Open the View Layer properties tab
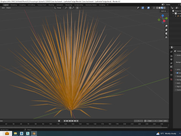This screenshot has height=136, width=181. pyautogui.click(x=171, y=63)
